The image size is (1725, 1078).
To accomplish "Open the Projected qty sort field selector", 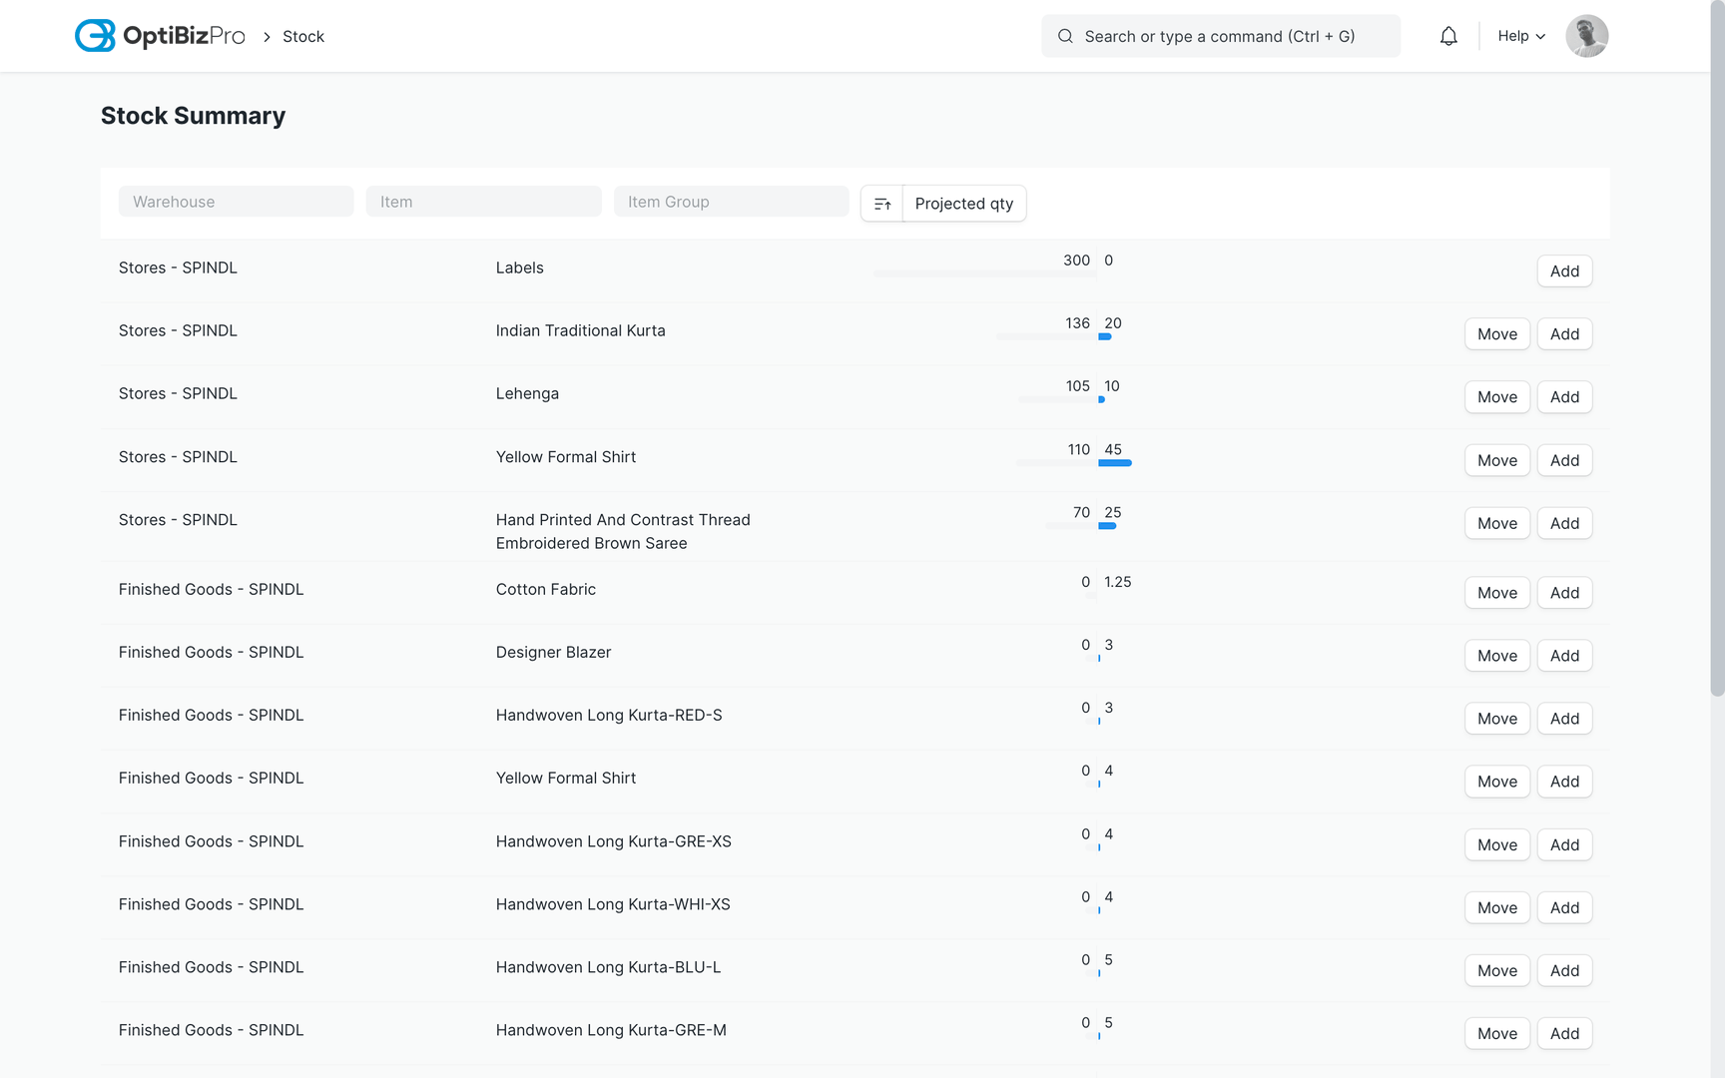I will point(963,203).
